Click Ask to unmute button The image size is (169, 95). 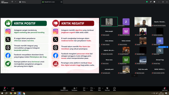point(162,47)
